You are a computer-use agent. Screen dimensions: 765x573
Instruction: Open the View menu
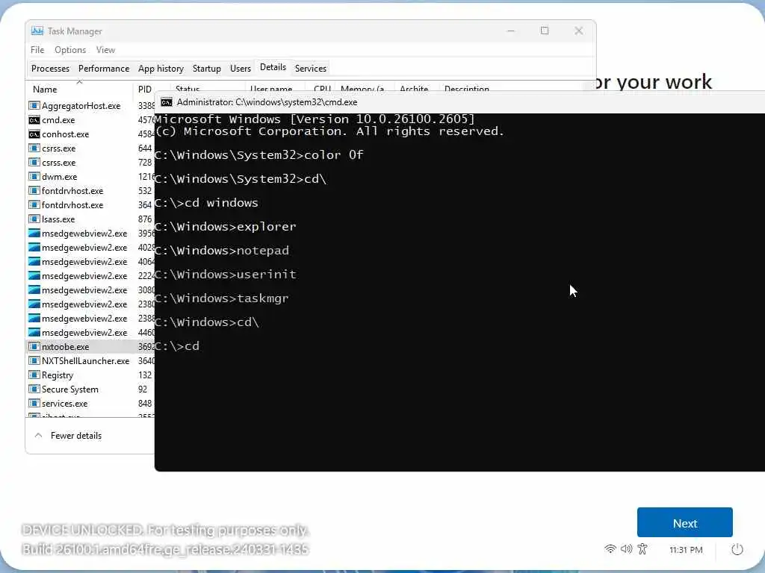pyautogui.click(x=105, y=50)
